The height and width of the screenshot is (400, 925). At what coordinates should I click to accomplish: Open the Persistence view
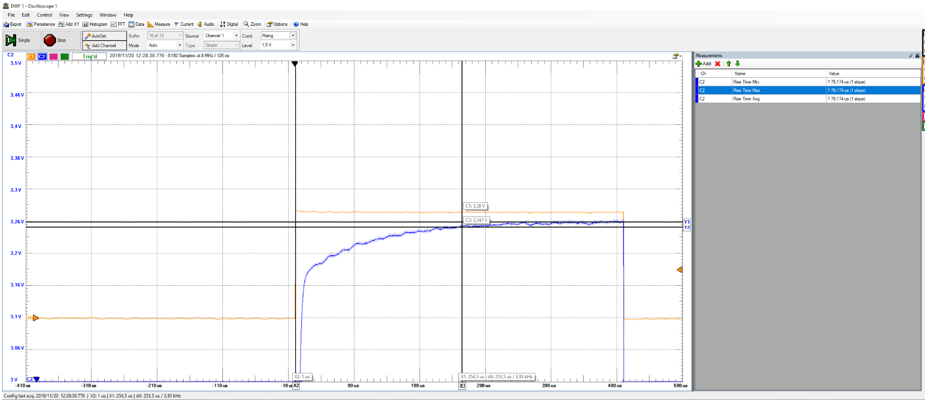[x=41, y=24]
